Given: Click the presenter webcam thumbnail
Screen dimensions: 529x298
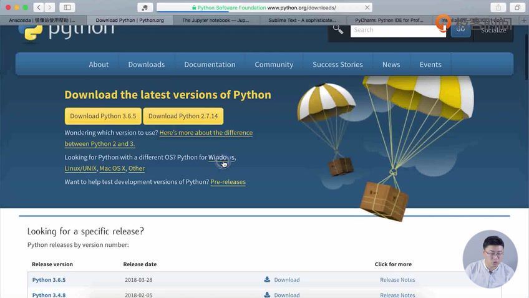Looking at the screenshot, I should pyautogui.click(x=490, y=259).
